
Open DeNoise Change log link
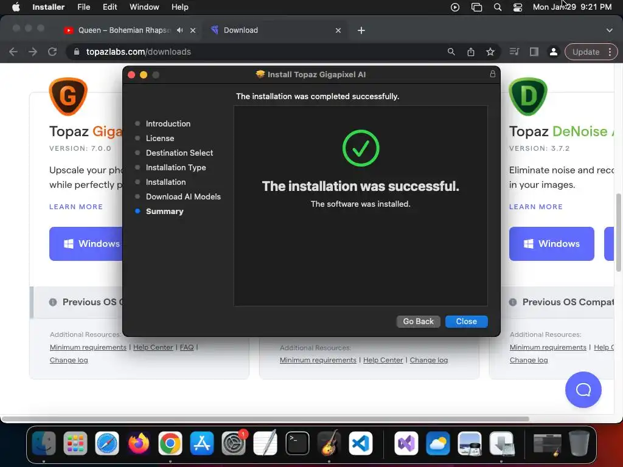coord(529,360)
